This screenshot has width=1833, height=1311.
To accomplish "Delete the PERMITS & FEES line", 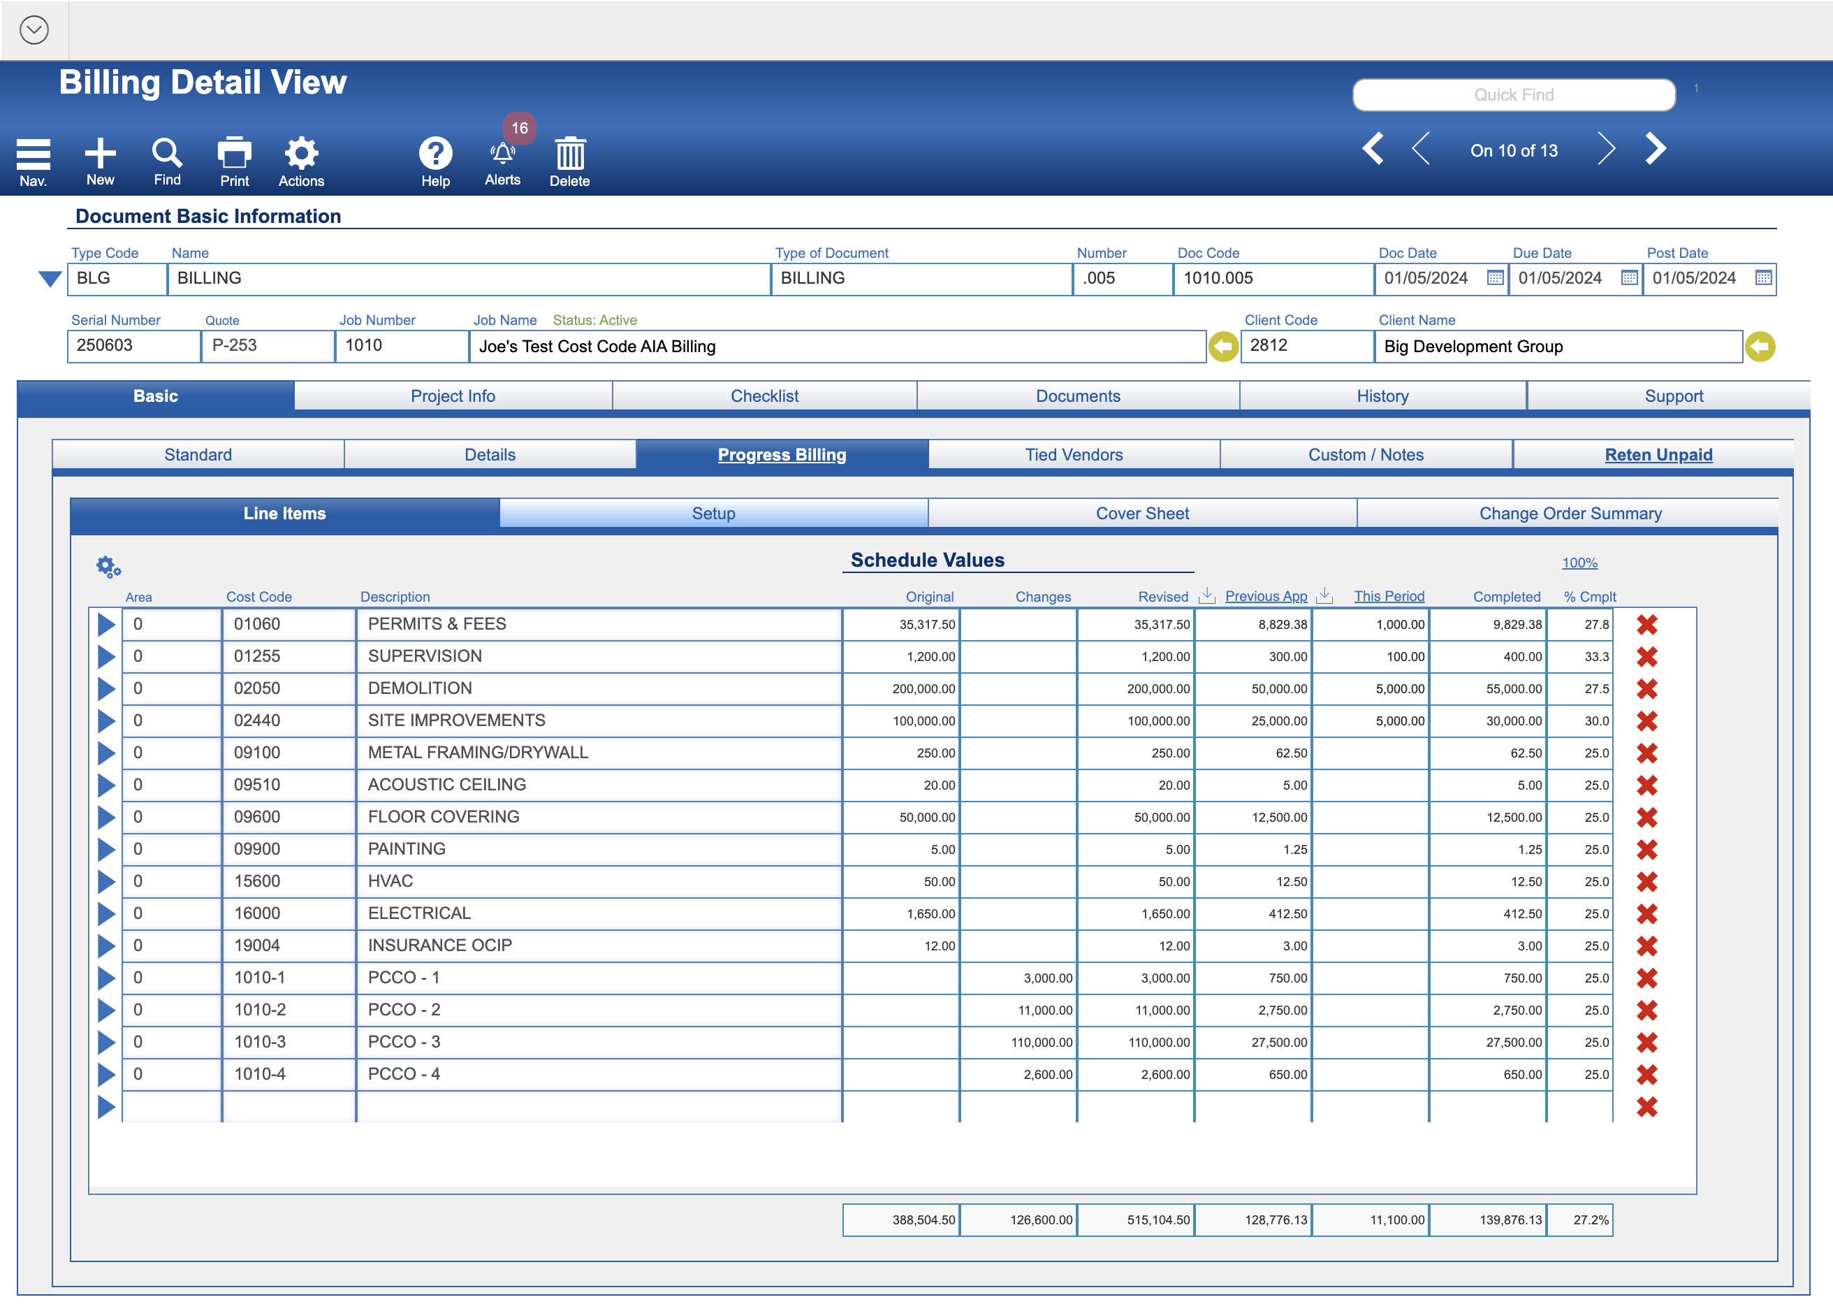I will [x=1646, y=624].
